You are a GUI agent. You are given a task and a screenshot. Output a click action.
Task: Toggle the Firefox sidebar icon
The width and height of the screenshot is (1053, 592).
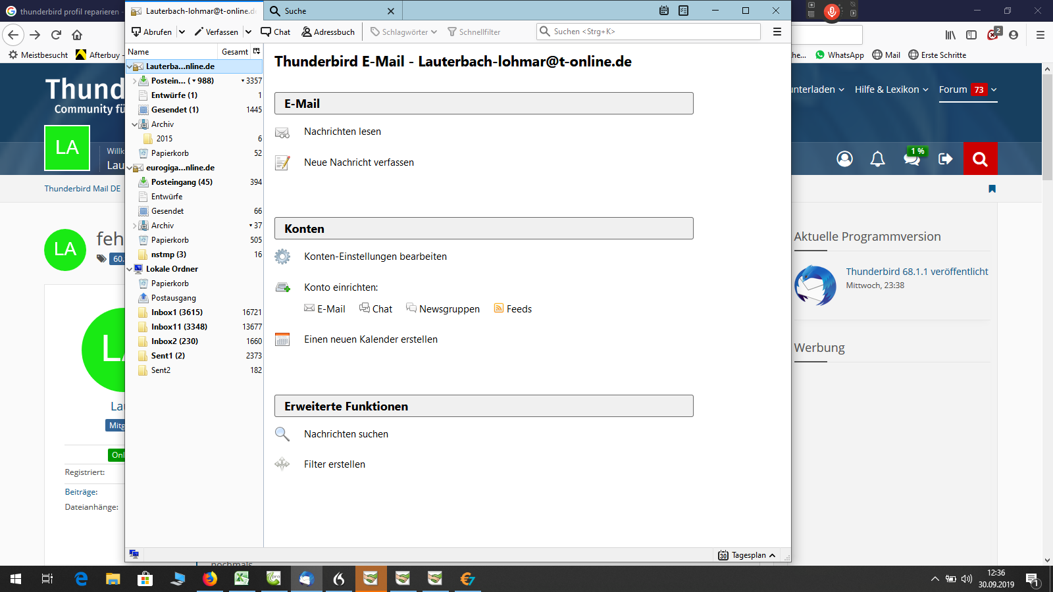[971, 35]
